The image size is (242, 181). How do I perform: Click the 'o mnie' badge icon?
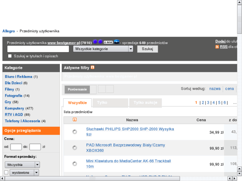click(x=108, y=42)
